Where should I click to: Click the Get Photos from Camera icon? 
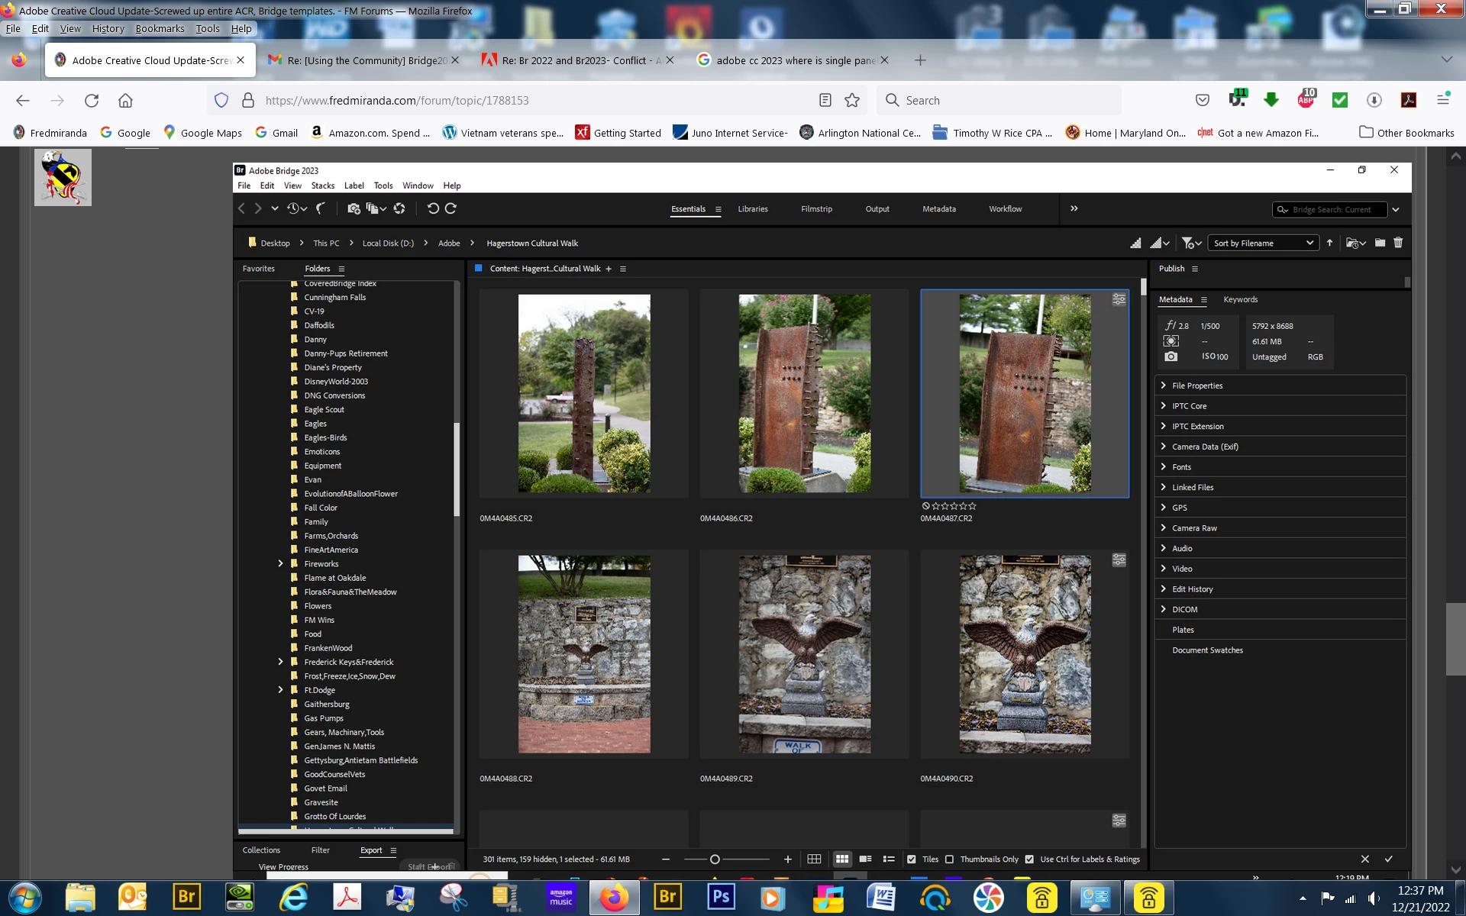pyautogui.click(x=354, y=208)
